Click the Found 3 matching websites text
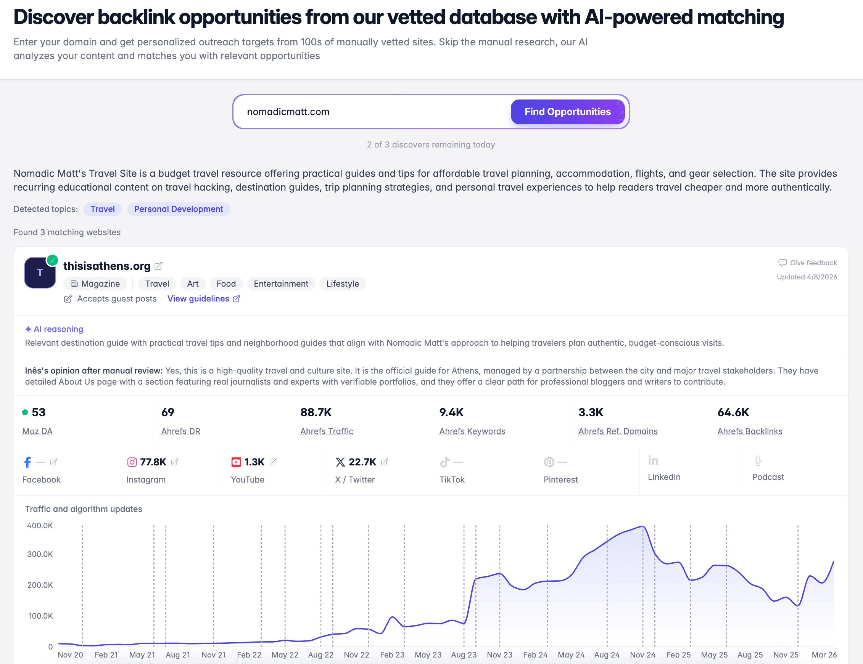The width and height of the screenshot is (863, 664). coord(67,233)
